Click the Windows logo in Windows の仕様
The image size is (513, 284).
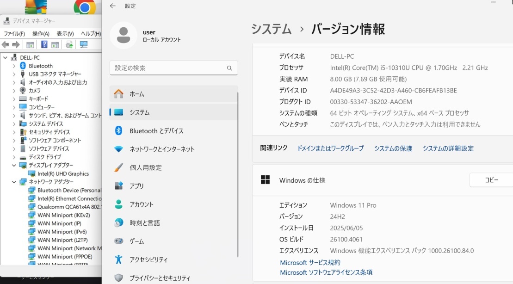point(266,179)
